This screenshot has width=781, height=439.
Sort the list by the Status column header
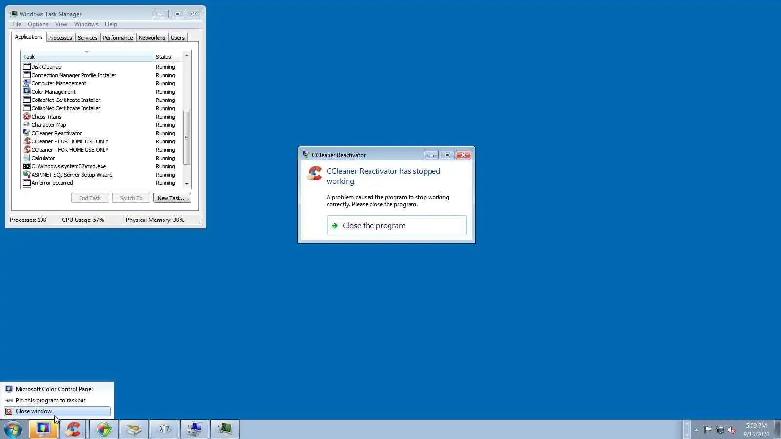click(x=167, y=57)
